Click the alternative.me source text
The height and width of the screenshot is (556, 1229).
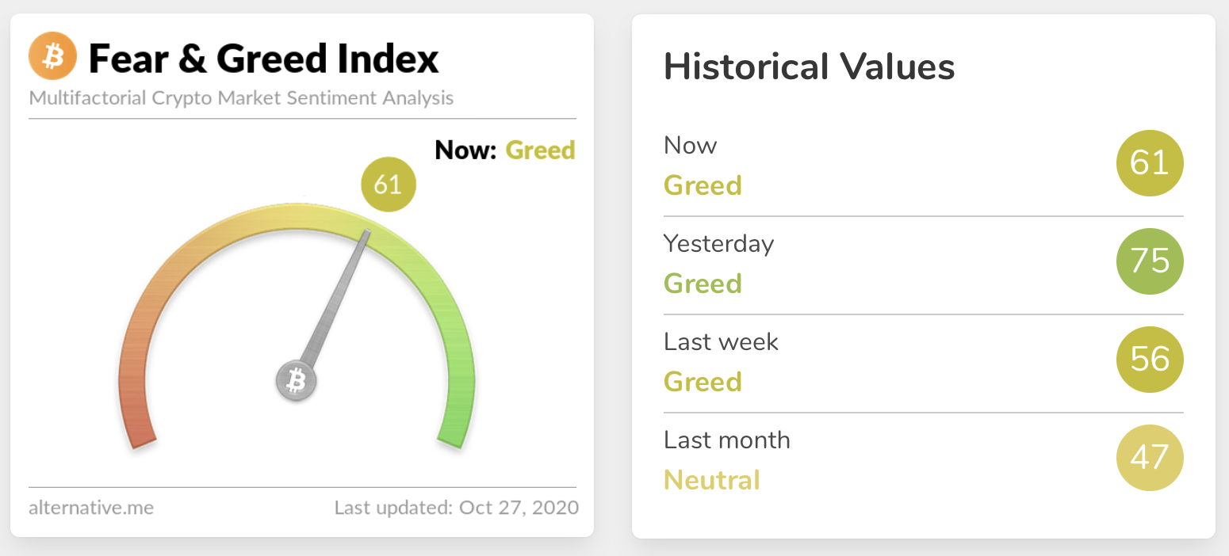(x=91, y=508)
